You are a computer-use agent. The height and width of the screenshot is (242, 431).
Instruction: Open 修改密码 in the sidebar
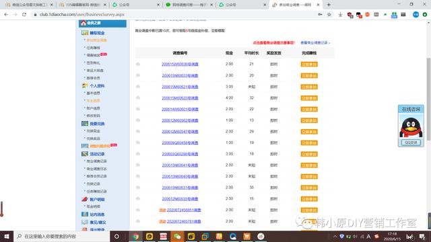(x=93, y=116)
